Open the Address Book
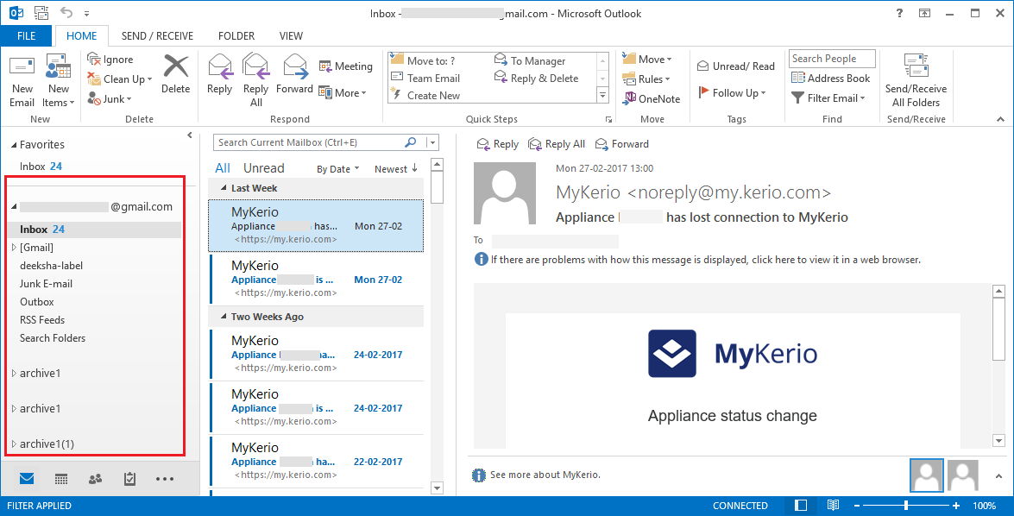The height and width of the screenshot is (516, 1014). pos(831,79)
